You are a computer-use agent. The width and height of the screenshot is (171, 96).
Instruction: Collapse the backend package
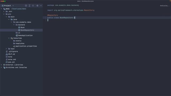click(x=14, y=25)
